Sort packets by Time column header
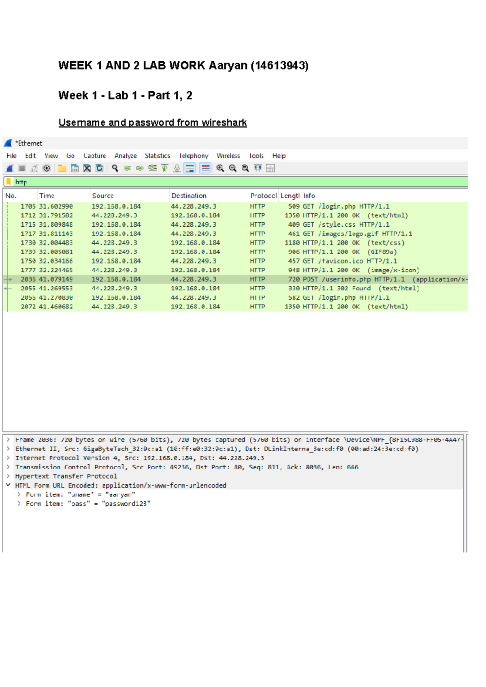This screenshot has height=687, width=486. [x=64, y=196]
